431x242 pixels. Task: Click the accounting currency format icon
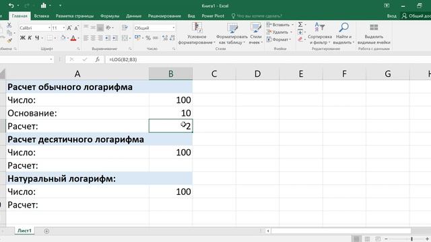click(x=137, y=38)
